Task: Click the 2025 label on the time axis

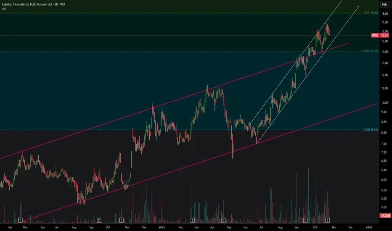Action: [x=162, y=227]
